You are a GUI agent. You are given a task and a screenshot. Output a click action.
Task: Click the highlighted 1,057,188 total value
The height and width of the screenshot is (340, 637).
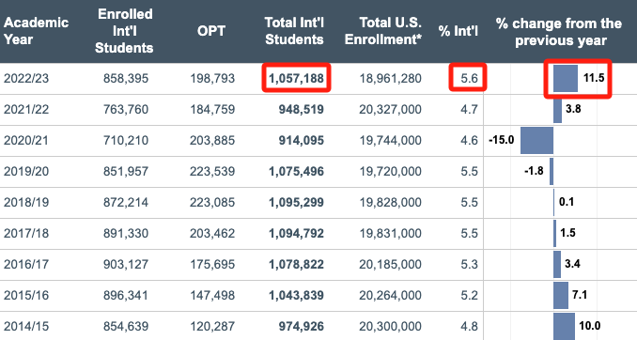coord(296,78)
